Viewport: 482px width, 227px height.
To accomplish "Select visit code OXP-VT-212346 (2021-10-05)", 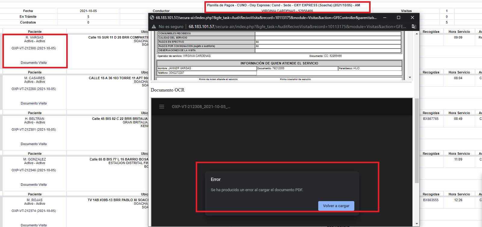I will pos(34,170).
